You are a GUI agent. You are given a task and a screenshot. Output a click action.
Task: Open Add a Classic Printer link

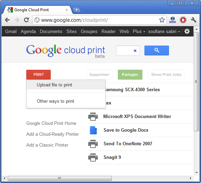[47, 145]
